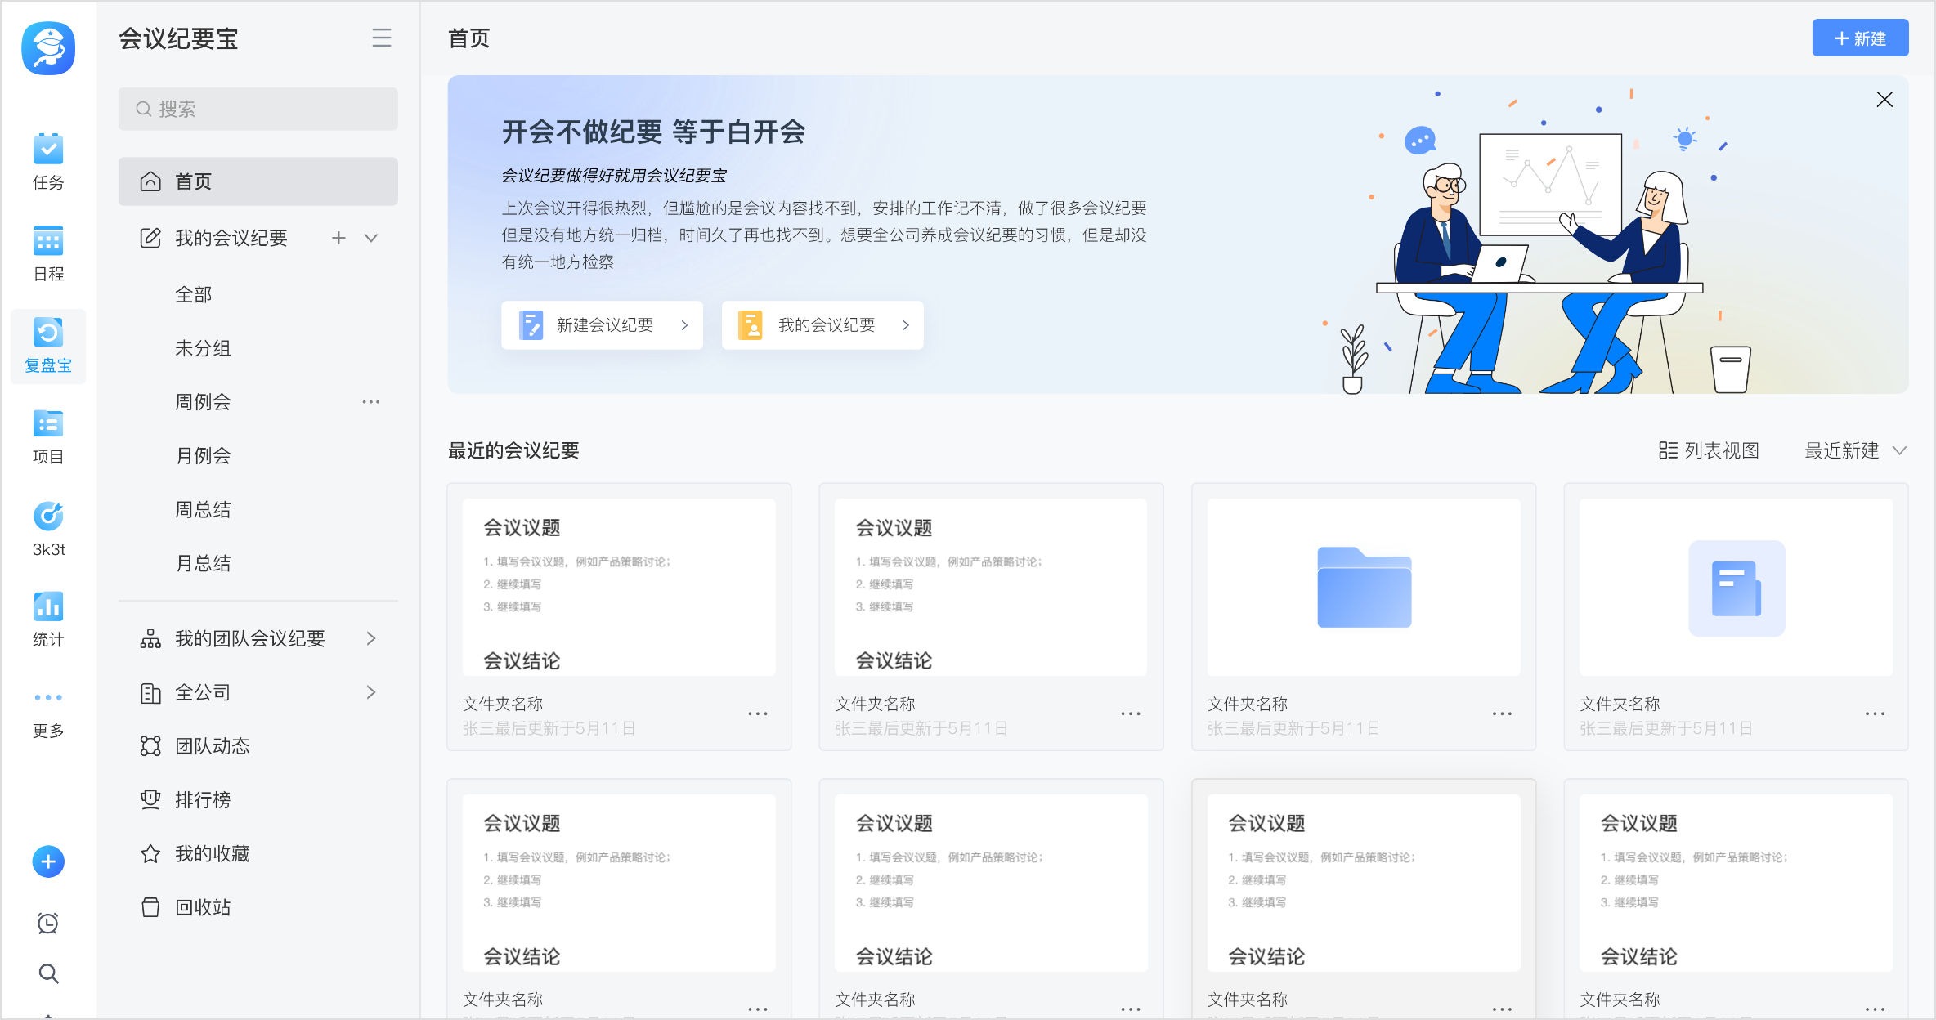Image resolution: width=1936 pixels, height=1020 pixels.
Task: Expand the 全公司 section
Action: click(371, 692)
